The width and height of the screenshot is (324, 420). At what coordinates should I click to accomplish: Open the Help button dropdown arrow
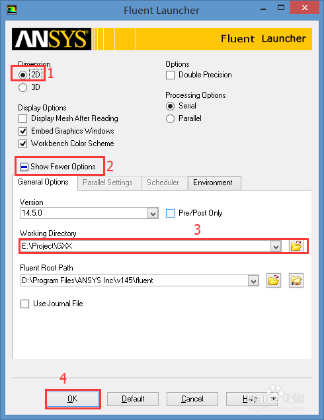pyautogui.click(x=273, y=399)
